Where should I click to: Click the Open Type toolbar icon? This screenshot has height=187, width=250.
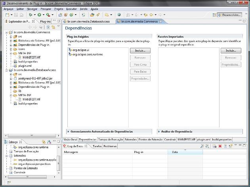92,15
